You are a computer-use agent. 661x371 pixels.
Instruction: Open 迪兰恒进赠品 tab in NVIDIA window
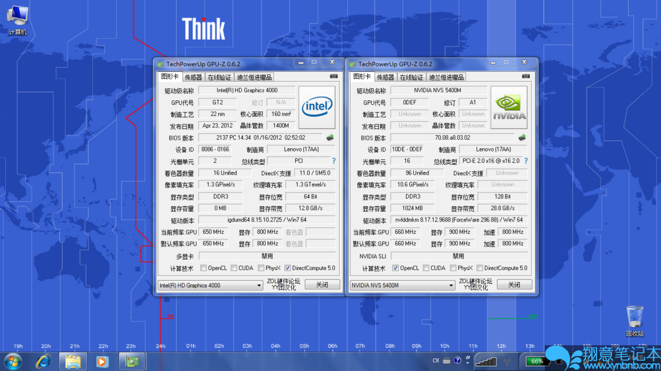click(x=447, y=77)
